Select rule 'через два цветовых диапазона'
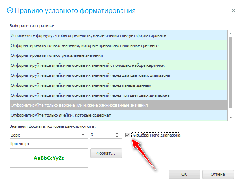 119,75
